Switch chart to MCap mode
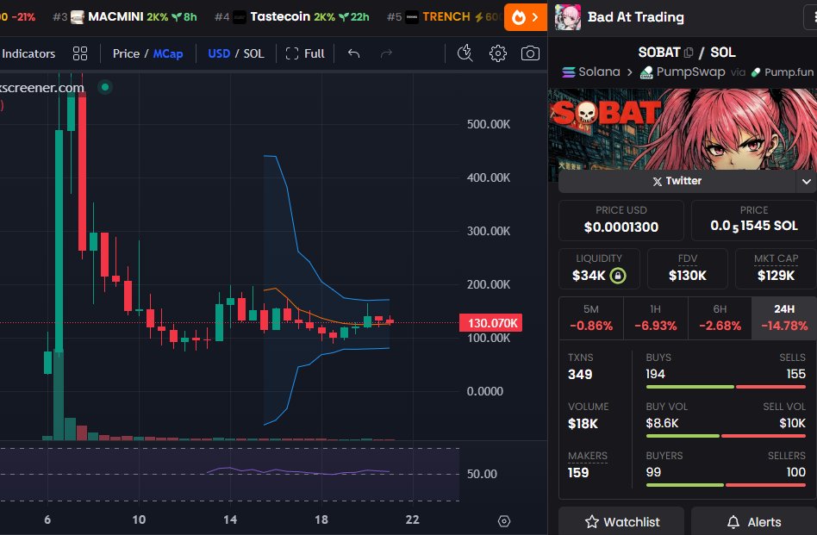817x535 pixels. 168,53
